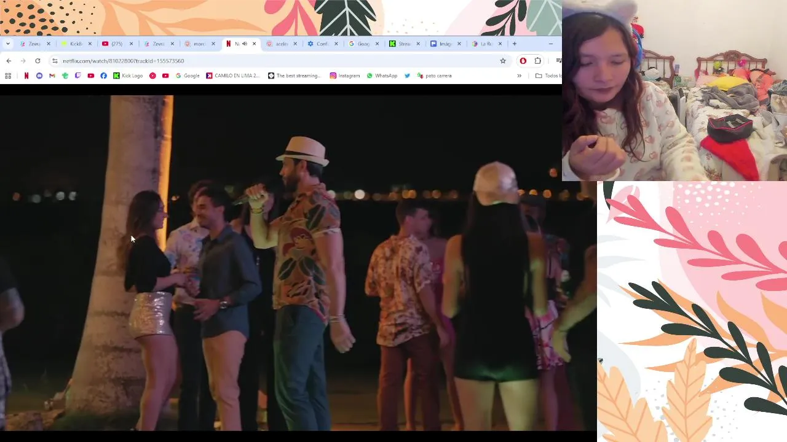The width and height of the screenshot is (787, 442).
Task: Open the CAMILO EN LIMA bookmark
Action: 233,76
